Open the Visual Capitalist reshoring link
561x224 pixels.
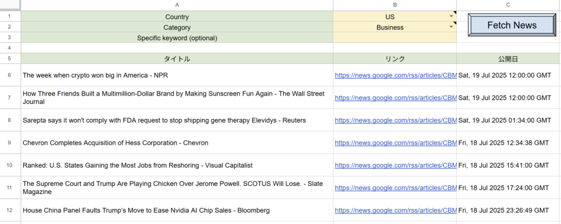[x=396, y=165]
